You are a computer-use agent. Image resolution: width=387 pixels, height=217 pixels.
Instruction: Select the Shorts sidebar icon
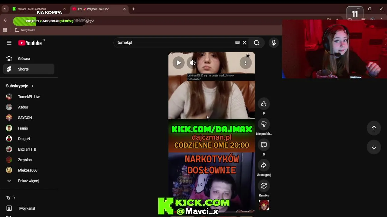pyautogui.click(x=9, y=69)
